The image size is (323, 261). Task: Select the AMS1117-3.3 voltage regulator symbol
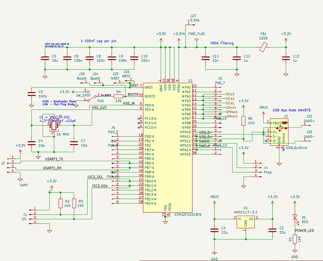[246, 221]
